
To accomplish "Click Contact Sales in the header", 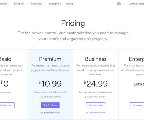I will pyautogui.click(x=136, y=4).
